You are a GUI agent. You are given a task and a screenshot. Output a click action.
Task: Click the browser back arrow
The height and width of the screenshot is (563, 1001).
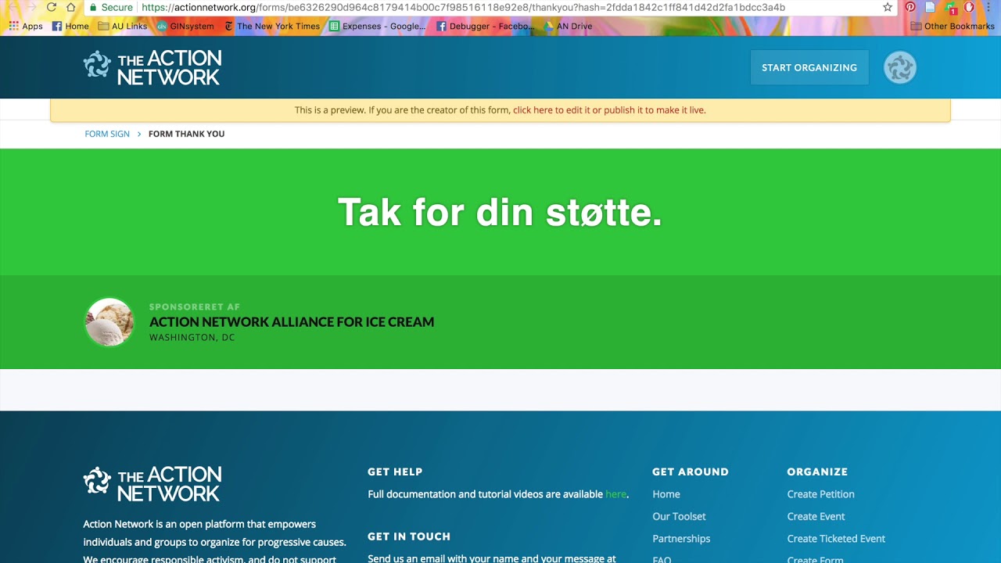point(13,7)
